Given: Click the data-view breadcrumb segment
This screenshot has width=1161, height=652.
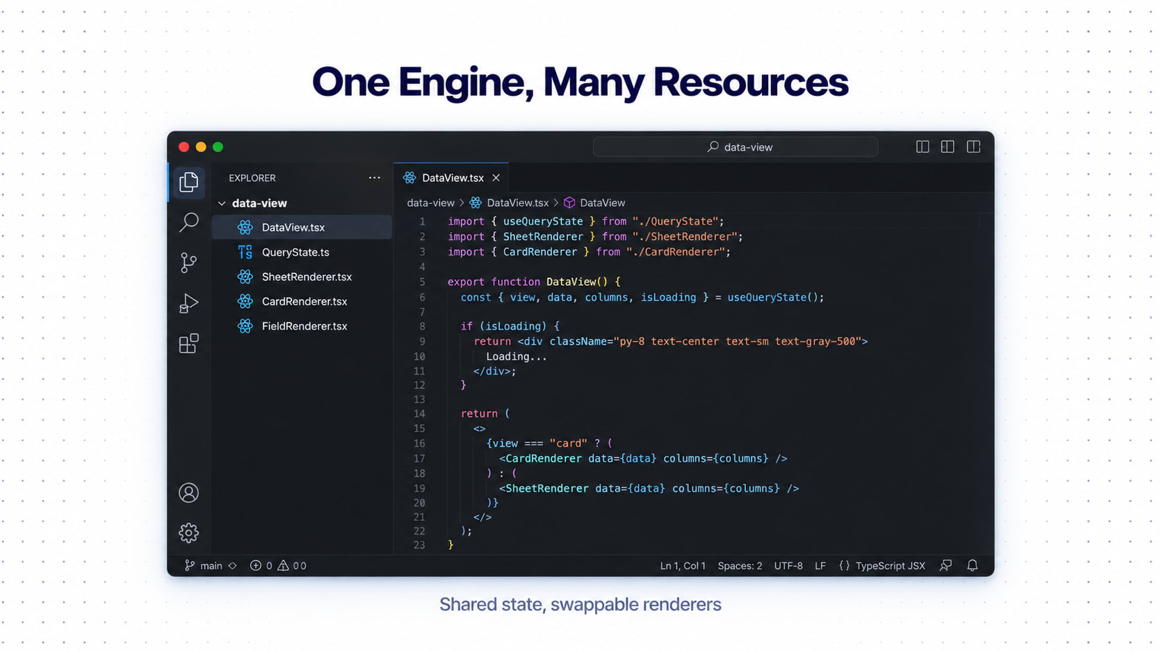Looking at the screenshot, I should click(430, 203).
